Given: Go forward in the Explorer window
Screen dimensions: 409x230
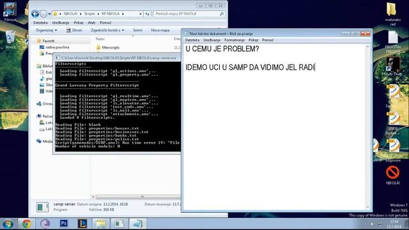Looking at the screenshot, I should [x=43, y=14].
